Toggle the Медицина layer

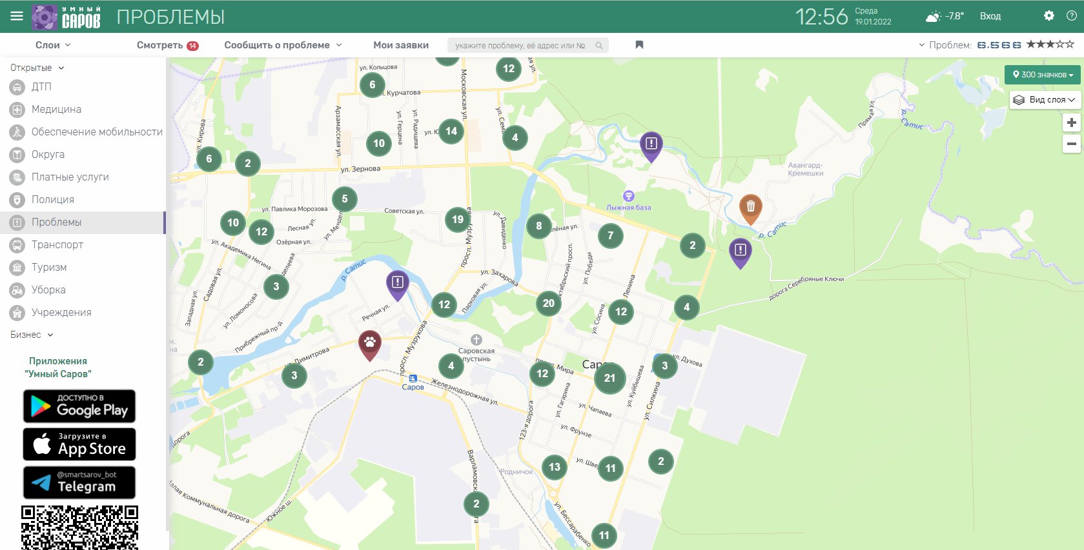[56, 110]
